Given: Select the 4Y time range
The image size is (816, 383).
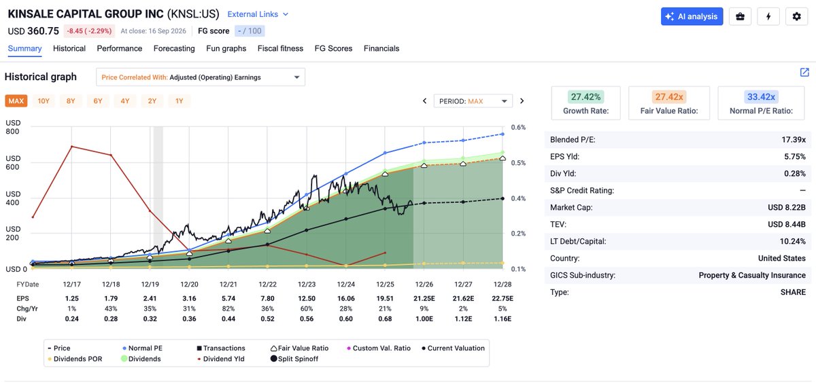Looking at the screenshot, I should coord(125,101).
